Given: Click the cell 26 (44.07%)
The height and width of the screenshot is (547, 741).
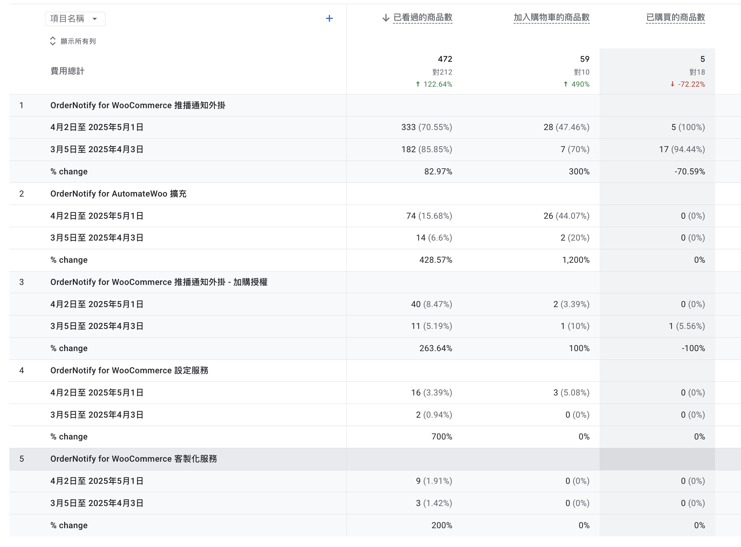Looking at the screenshot, I should (x=566, y=216).
